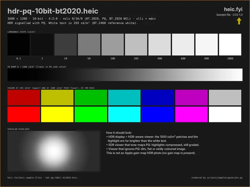
Task: Click the '600' luminance label
Action: pyautogui.click(x=183, y=58)
